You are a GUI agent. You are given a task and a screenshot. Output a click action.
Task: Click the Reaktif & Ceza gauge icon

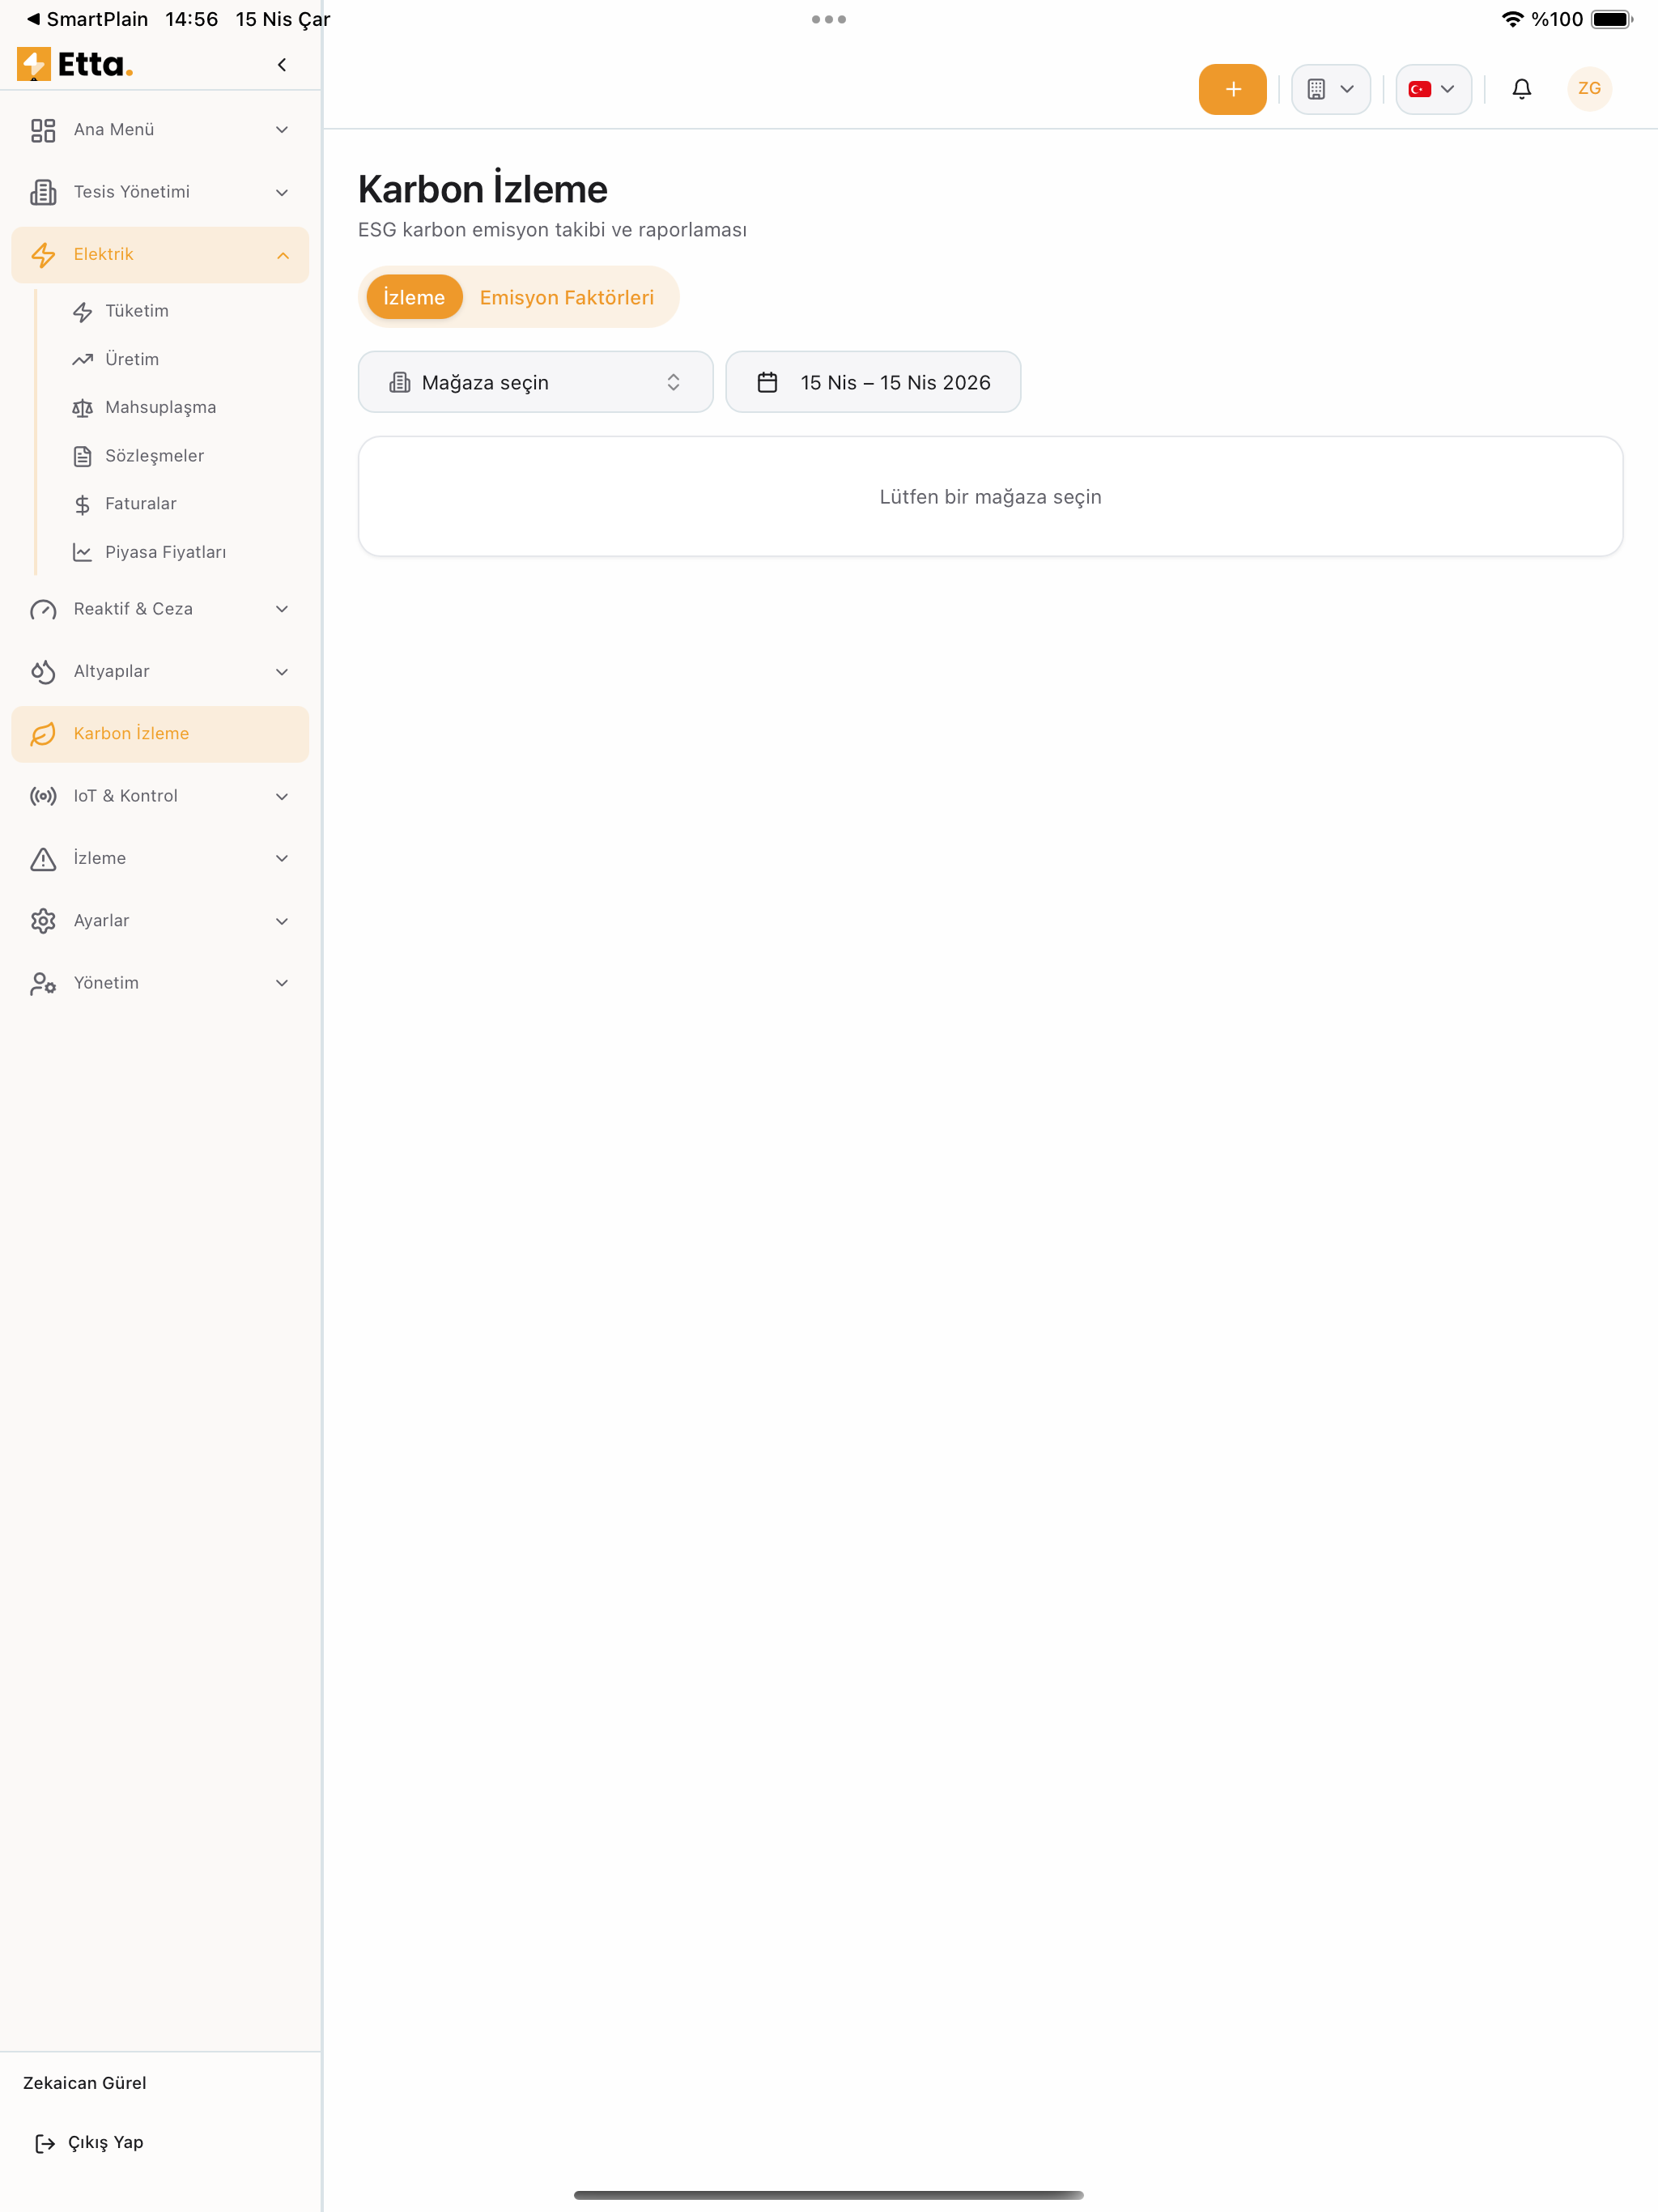(x=43, y=609)
